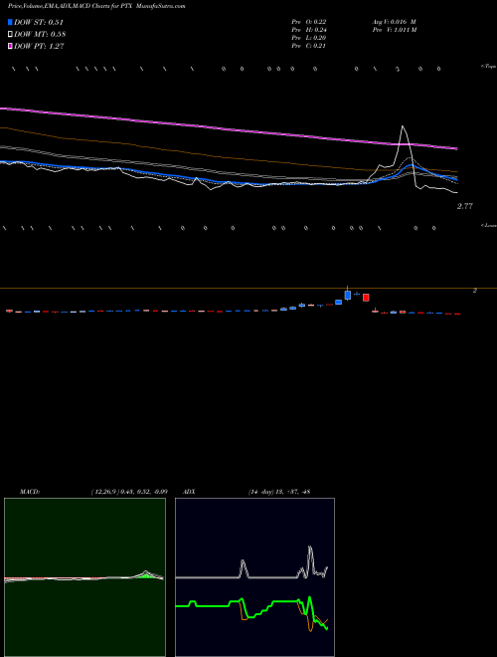Select the 'DOW MT: 0.58' legend label
The width and height of the screenshot is (497, 657).
(x=40, y=34)
